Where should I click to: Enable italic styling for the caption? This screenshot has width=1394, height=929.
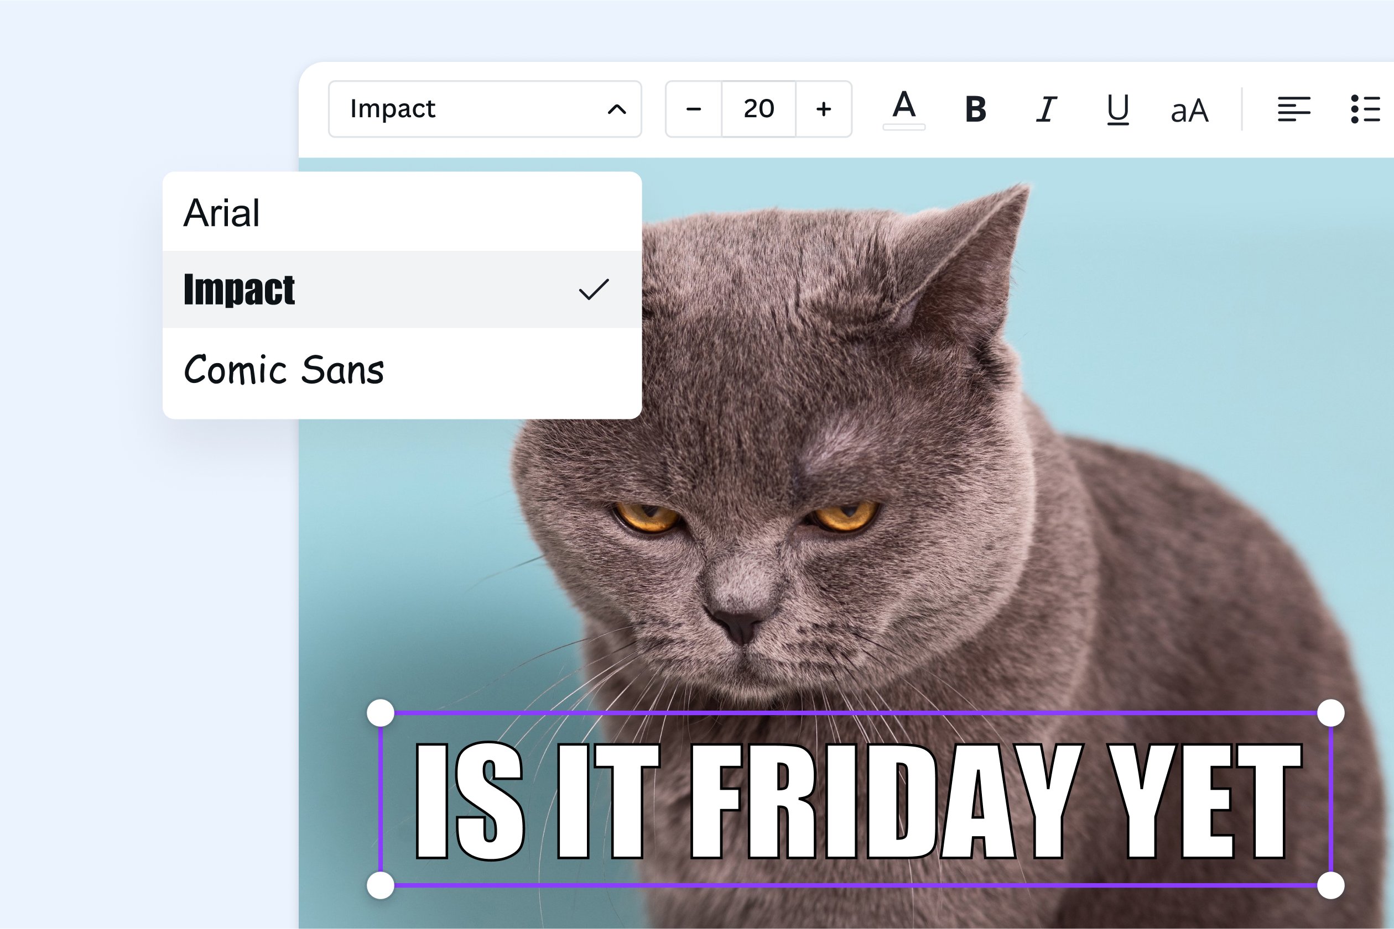(1046, 108)
